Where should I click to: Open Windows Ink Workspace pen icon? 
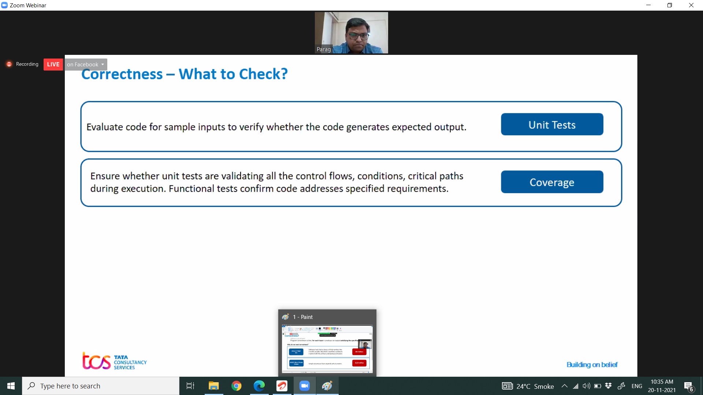point(621,386)
